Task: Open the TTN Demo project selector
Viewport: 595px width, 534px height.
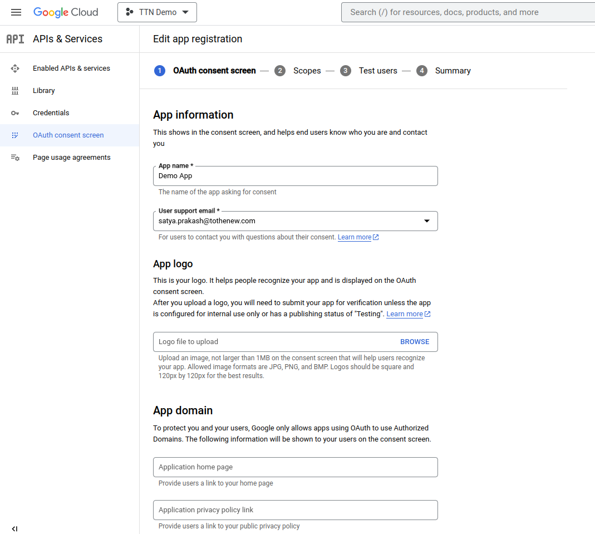Action: tap(157, 12)
